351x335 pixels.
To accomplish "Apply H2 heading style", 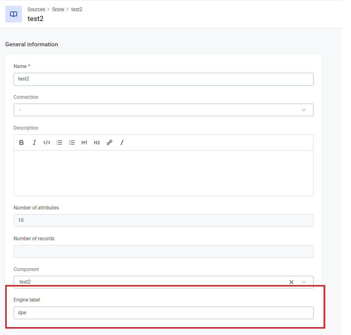I will pyautogui.click(x=97, y=143).
